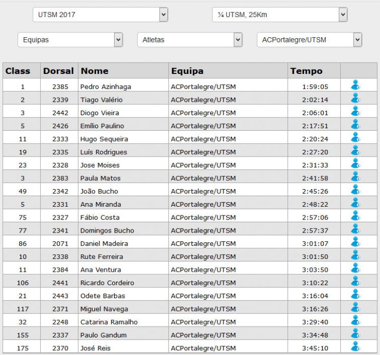The width and height of the screenshot is (380, 355).
Task: Expand the Atletas dropdown
Action: pos(189,40)
